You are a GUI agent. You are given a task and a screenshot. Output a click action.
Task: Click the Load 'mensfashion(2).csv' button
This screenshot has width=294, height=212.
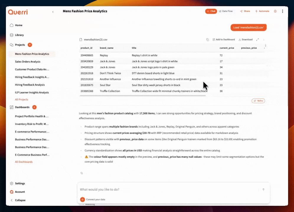[x=248, y=27]
